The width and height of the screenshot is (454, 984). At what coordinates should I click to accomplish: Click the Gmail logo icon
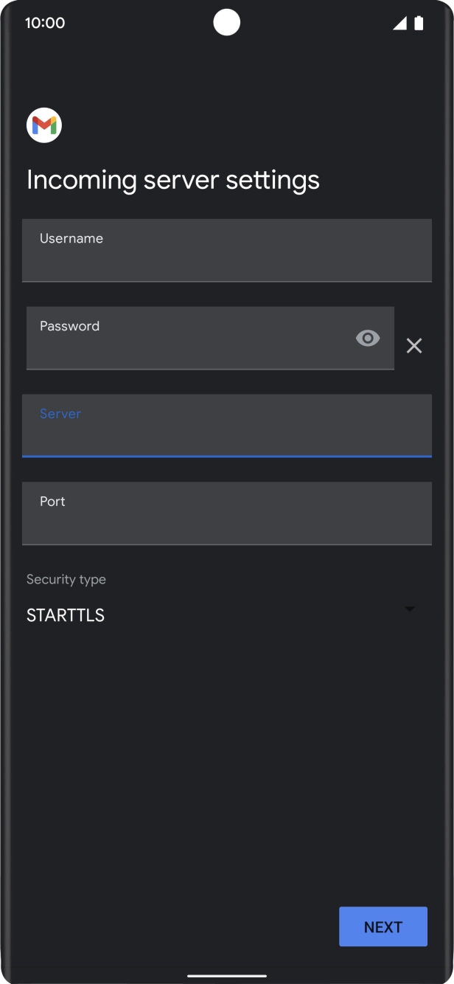pyautogui.click(x=43, y=125)
